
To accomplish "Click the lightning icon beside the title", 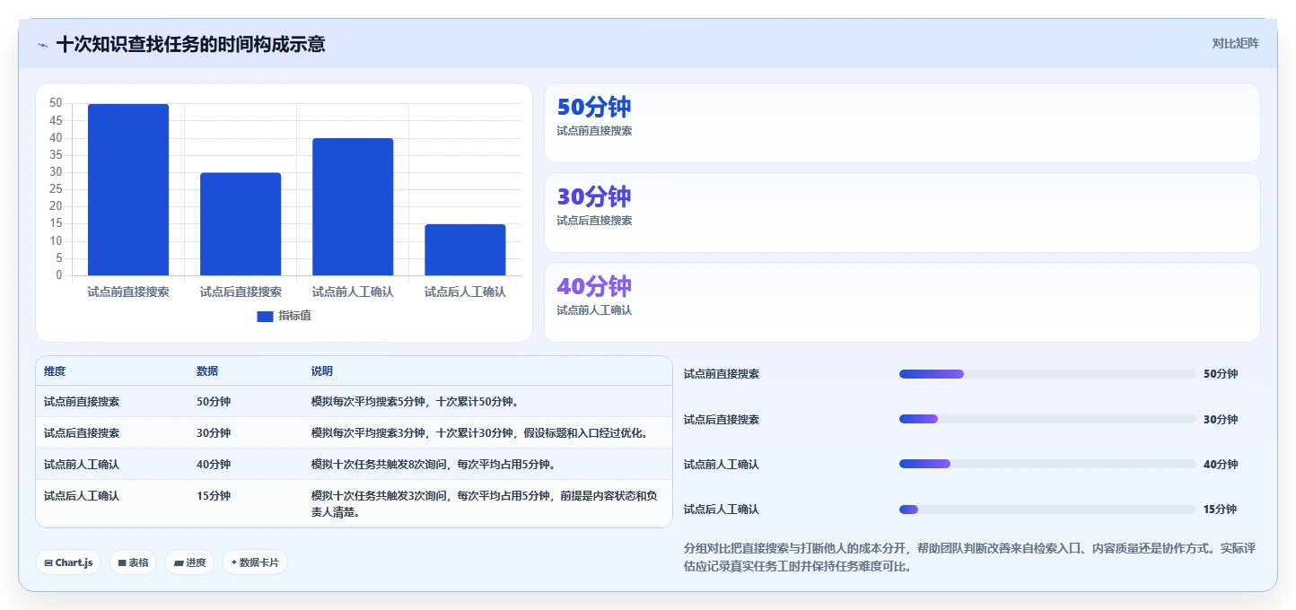I will pos(42,45).
